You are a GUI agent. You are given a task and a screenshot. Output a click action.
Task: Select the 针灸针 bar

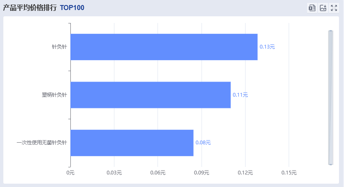point(164,47)
